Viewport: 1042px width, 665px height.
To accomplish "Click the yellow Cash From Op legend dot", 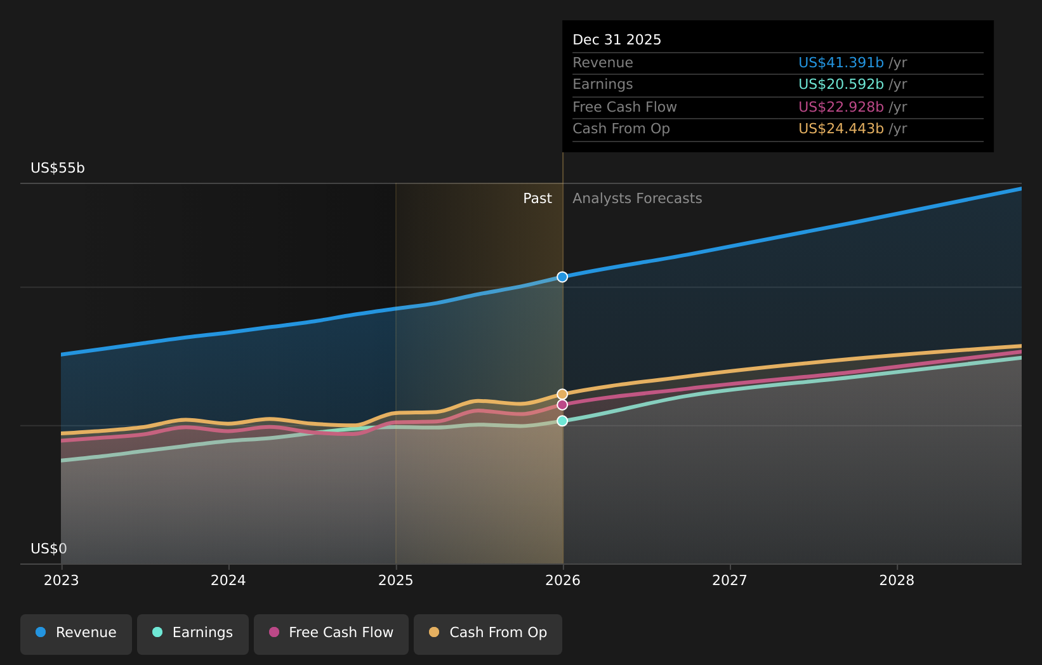I will [x=434, y=633].
